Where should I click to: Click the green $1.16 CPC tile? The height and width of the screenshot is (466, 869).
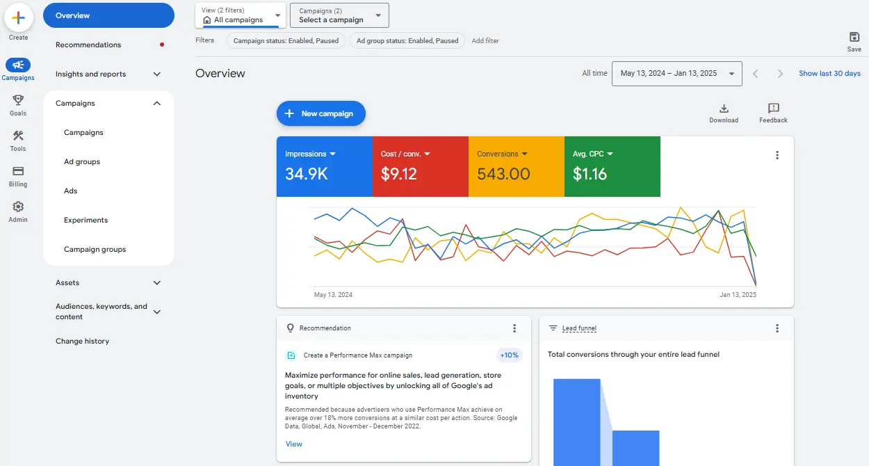tap(612, 167)
